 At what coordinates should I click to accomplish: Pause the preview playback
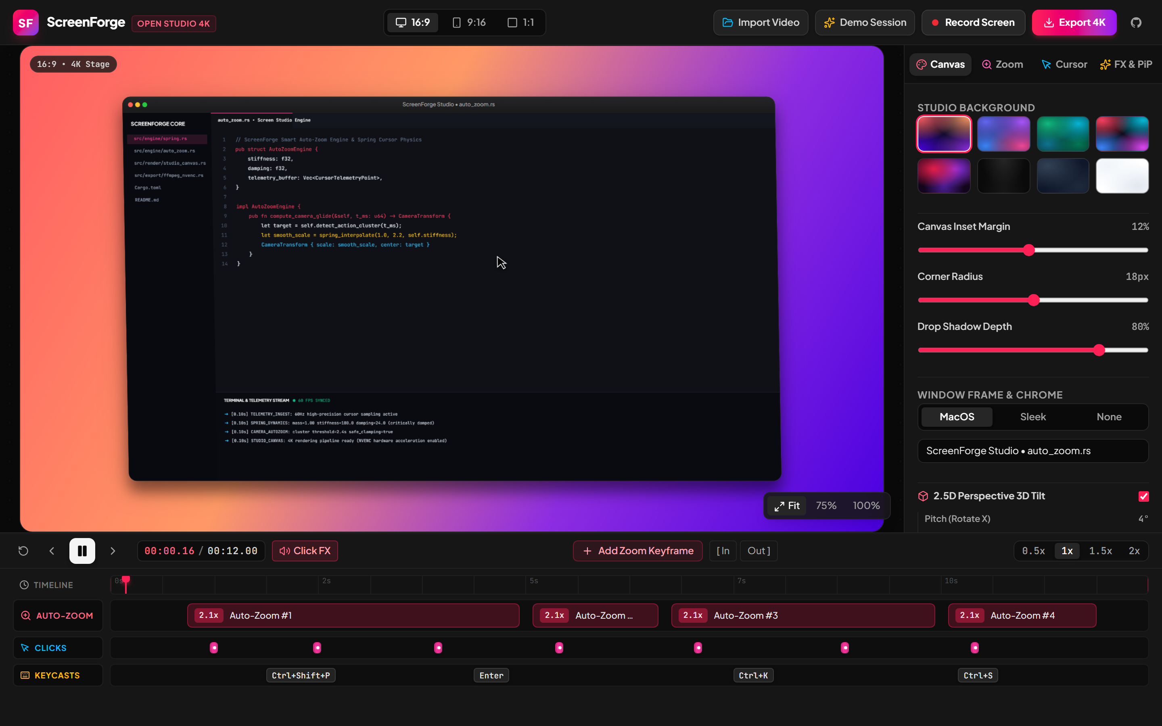(x=82, y=551)
